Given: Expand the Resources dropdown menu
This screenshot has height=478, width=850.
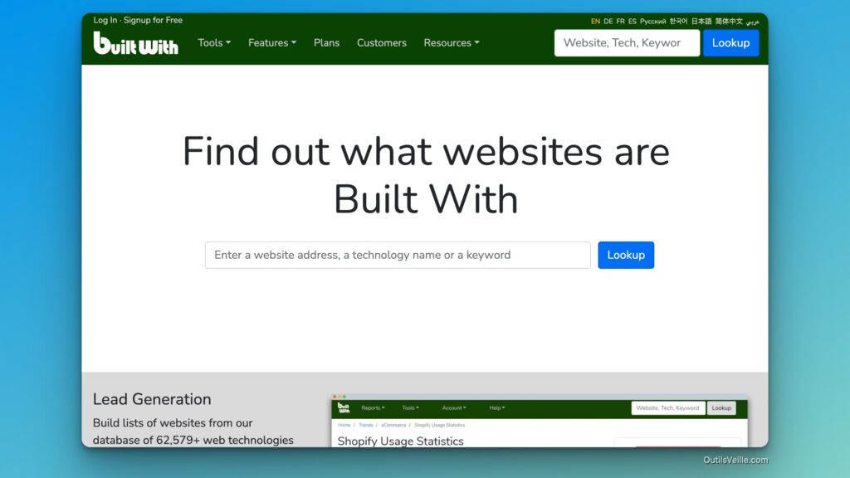Looking at the screenshot, I should [x=452, y=43].
